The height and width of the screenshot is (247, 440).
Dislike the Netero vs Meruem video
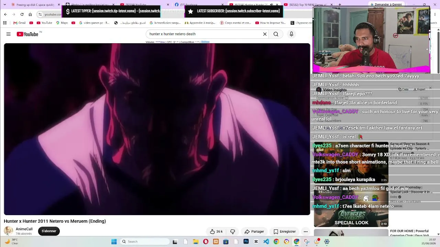click(233, 232)
